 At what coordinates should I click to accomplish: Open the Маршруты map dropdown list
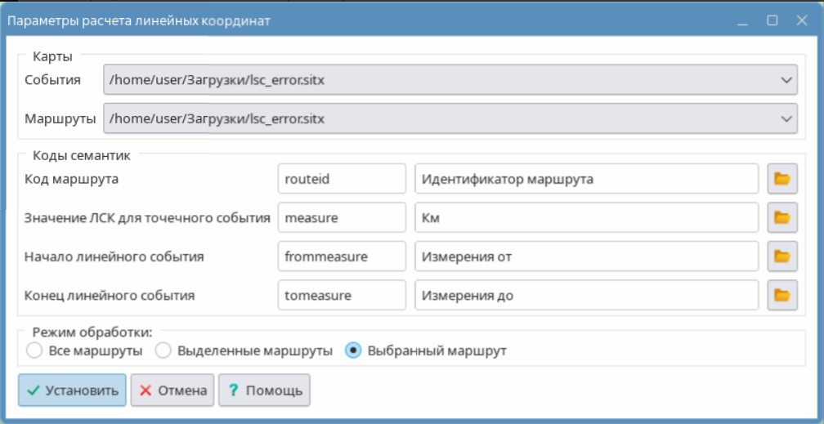786,118
